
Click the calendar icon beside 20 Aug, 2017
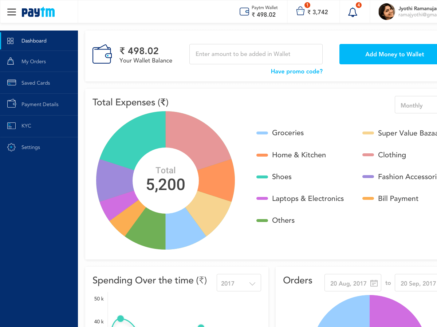click(x=375, y=283)
